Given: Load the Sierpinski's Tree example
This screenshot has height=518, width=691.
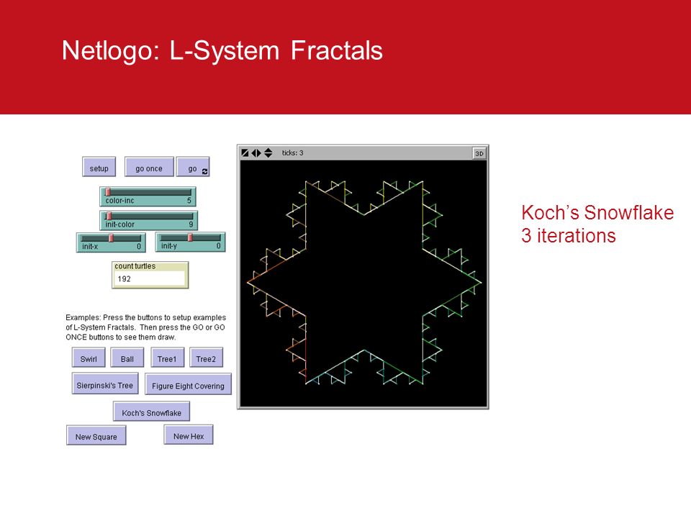Looking at the screenshot, I should coord(105,383).
